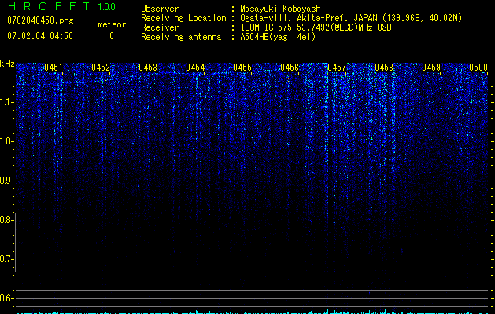Click the 'meteor' count label
Viewport: 495px width, 314px height.
(112, 24)
